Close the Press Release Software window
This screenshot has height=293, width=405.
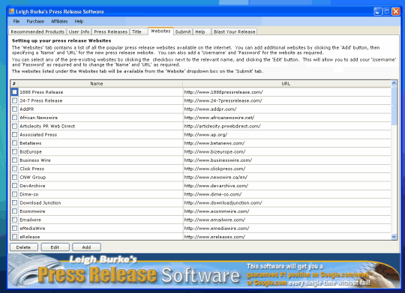click(396, 11)
